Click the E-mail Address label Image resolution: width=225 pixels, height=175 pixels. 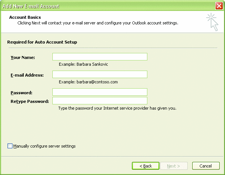27,75
